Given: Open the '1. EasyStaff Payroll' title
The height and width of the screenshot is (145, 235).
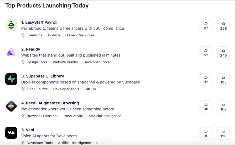Looking at the screenshot, I should point(39,23).
